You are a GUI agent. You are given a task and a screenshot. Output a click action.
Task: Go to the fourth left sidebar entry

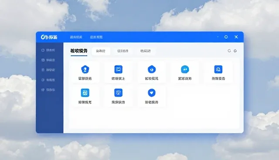48,80
